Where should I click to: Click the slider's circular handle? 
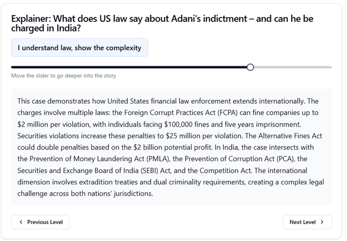point(250,67)
